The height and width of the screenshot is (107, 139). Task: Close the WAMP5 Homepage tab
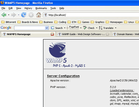click(x=52, y=34)
